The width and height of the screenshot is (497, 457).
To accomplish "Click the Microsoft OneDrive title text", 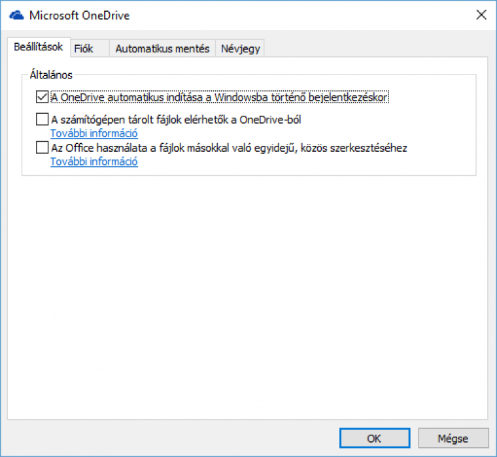I will pos(80,15).
